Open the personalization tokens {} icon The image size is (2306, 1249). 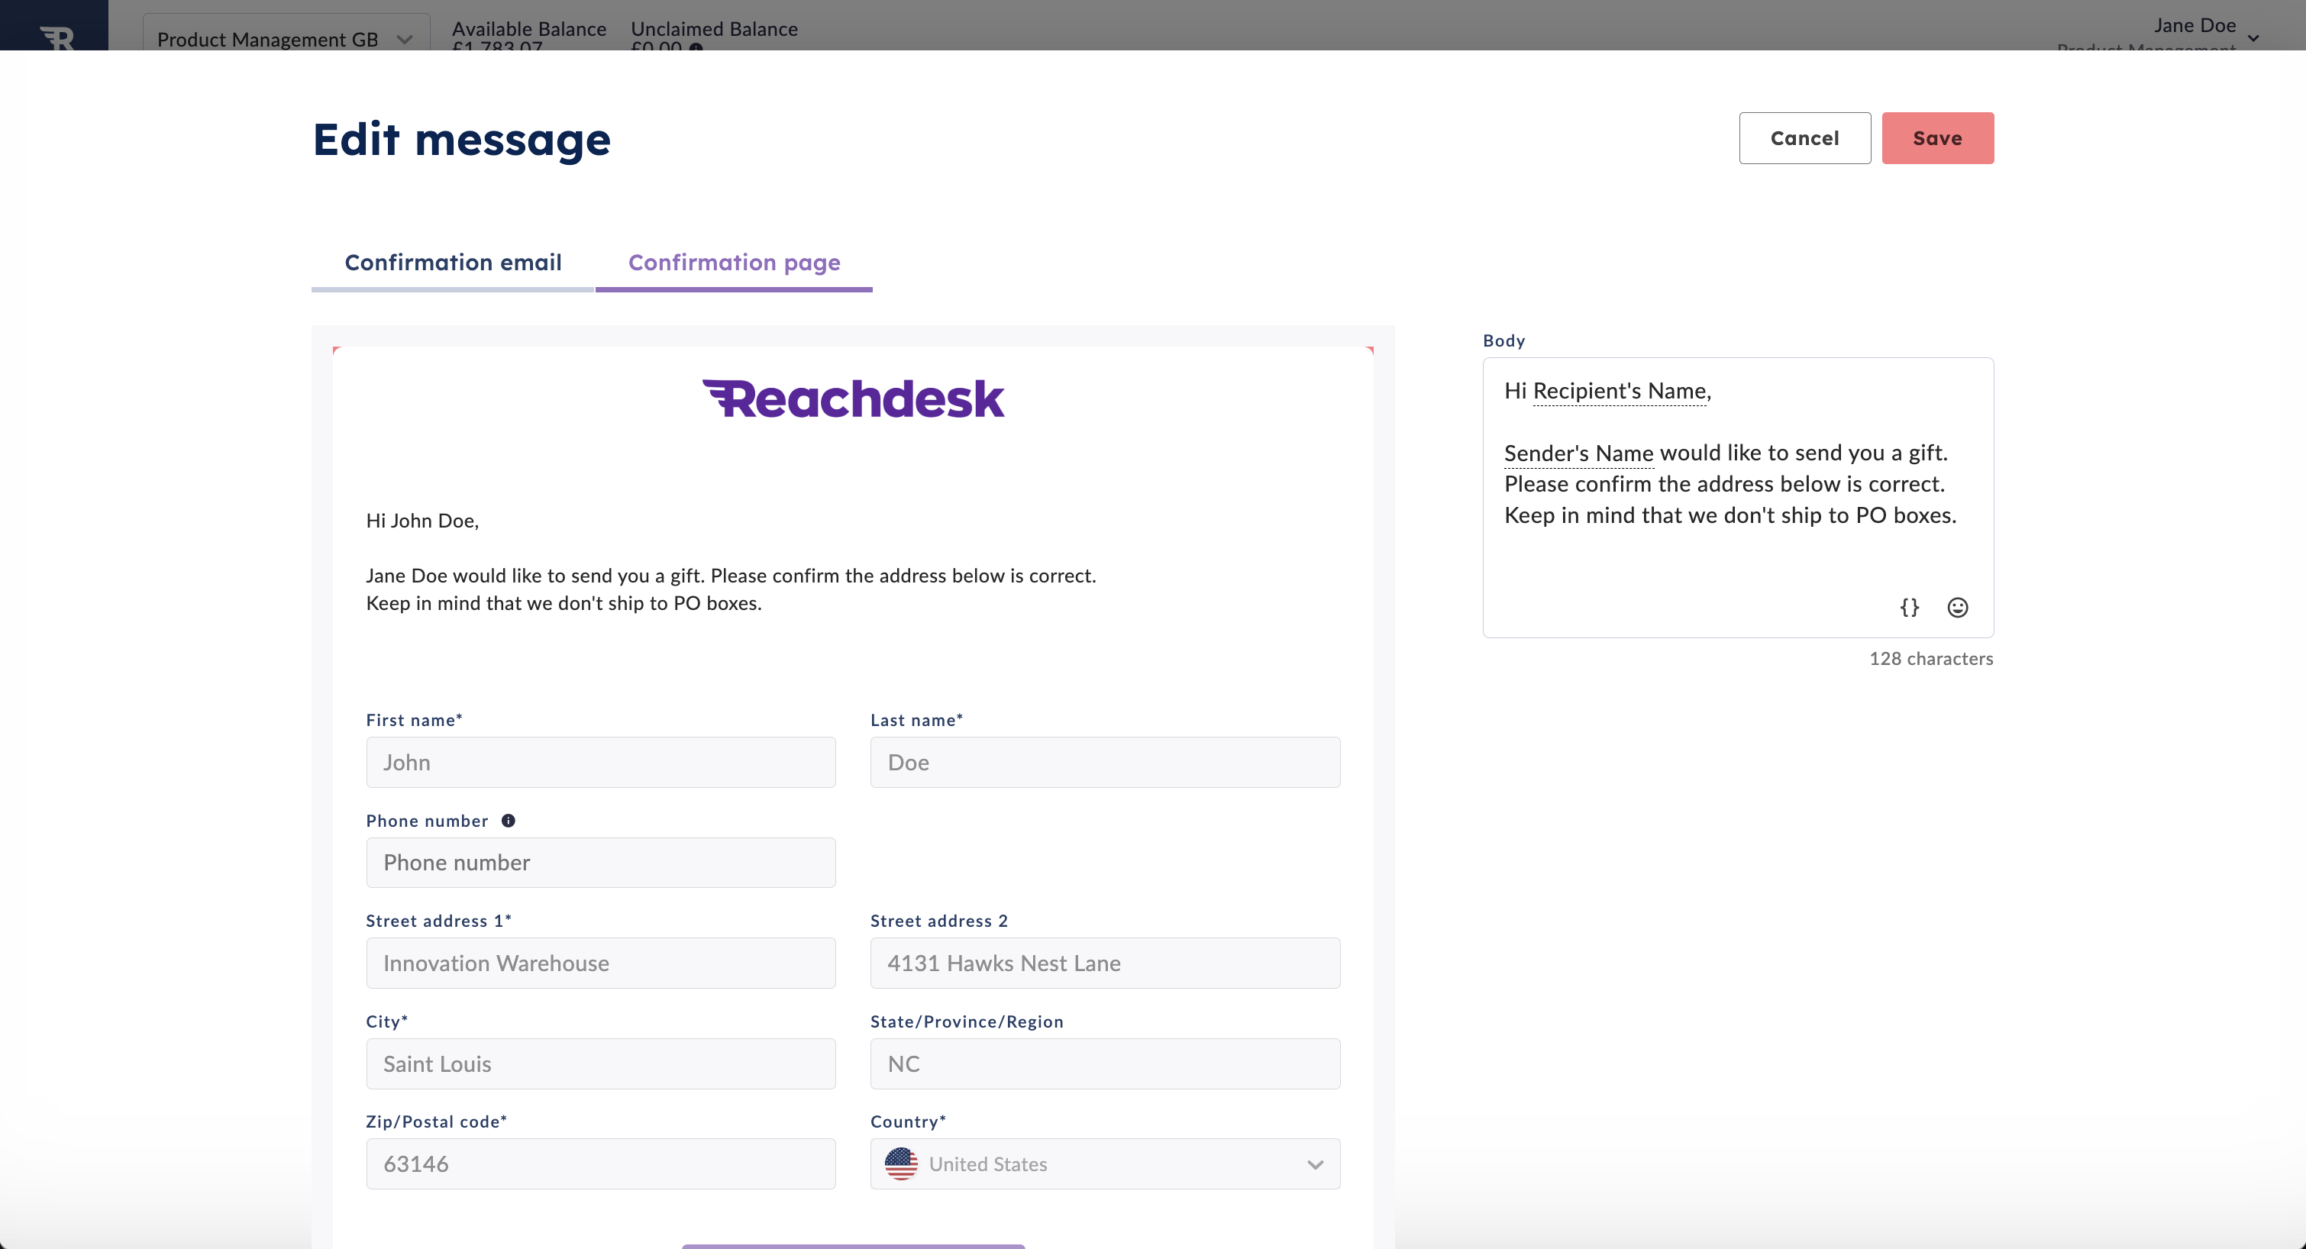point(1910,607)
